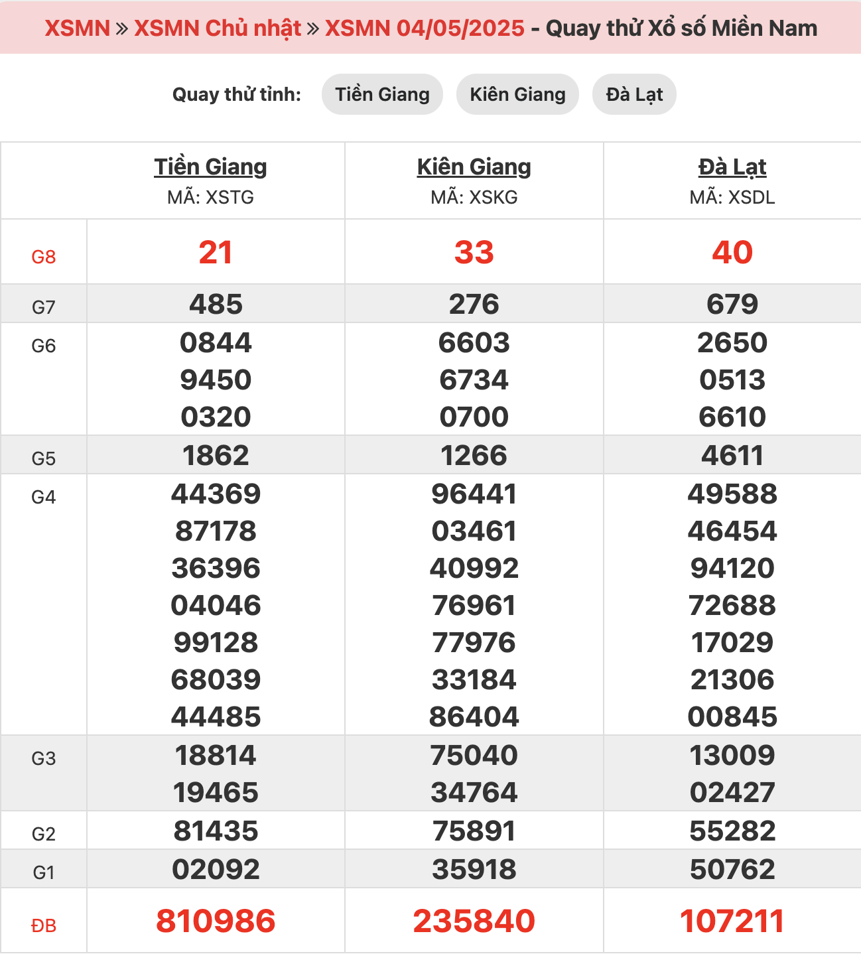Click the G4 prize row label
This screenshot has height=954, width=861.
point(44,497)
